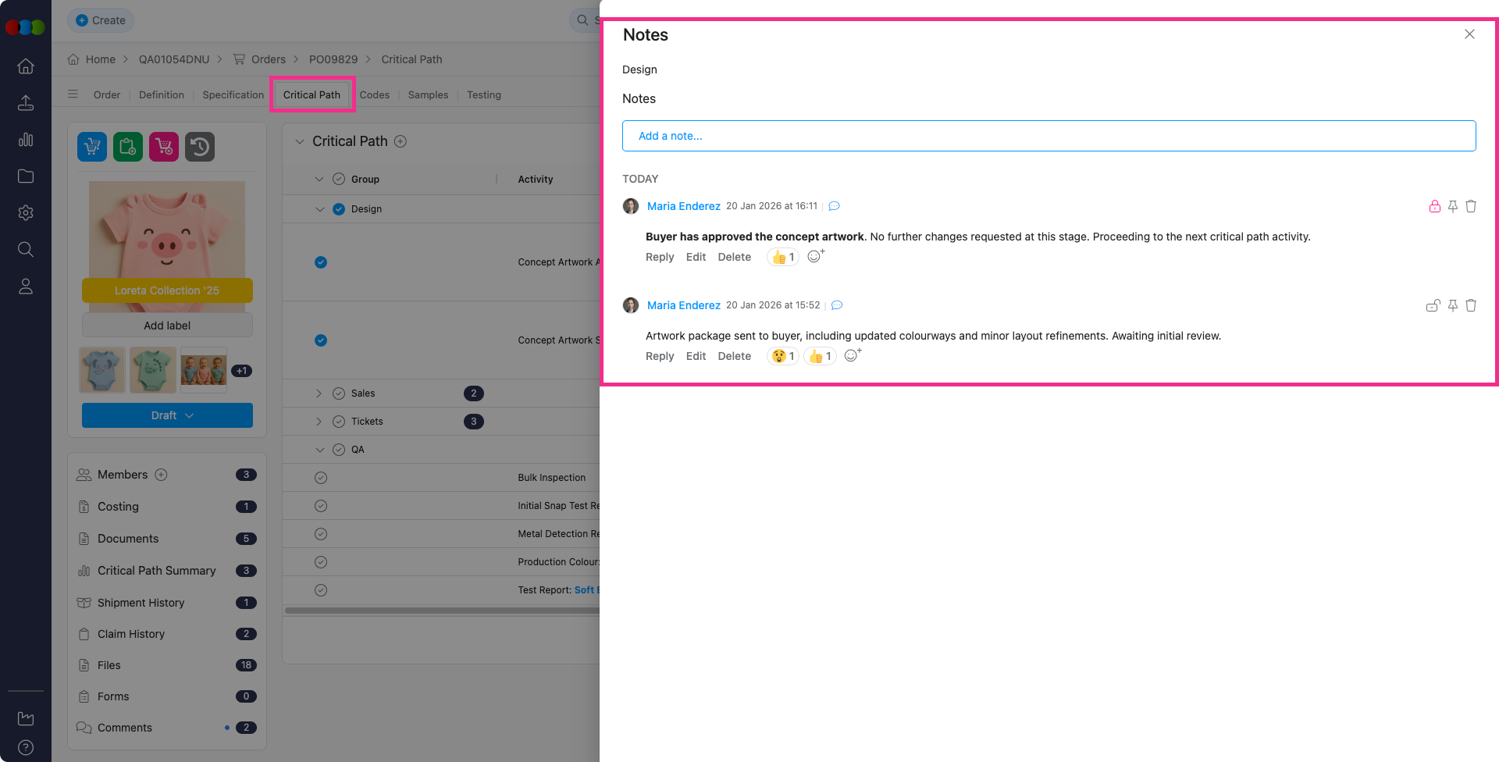Expand the Sales group row

tap(319, 393)
